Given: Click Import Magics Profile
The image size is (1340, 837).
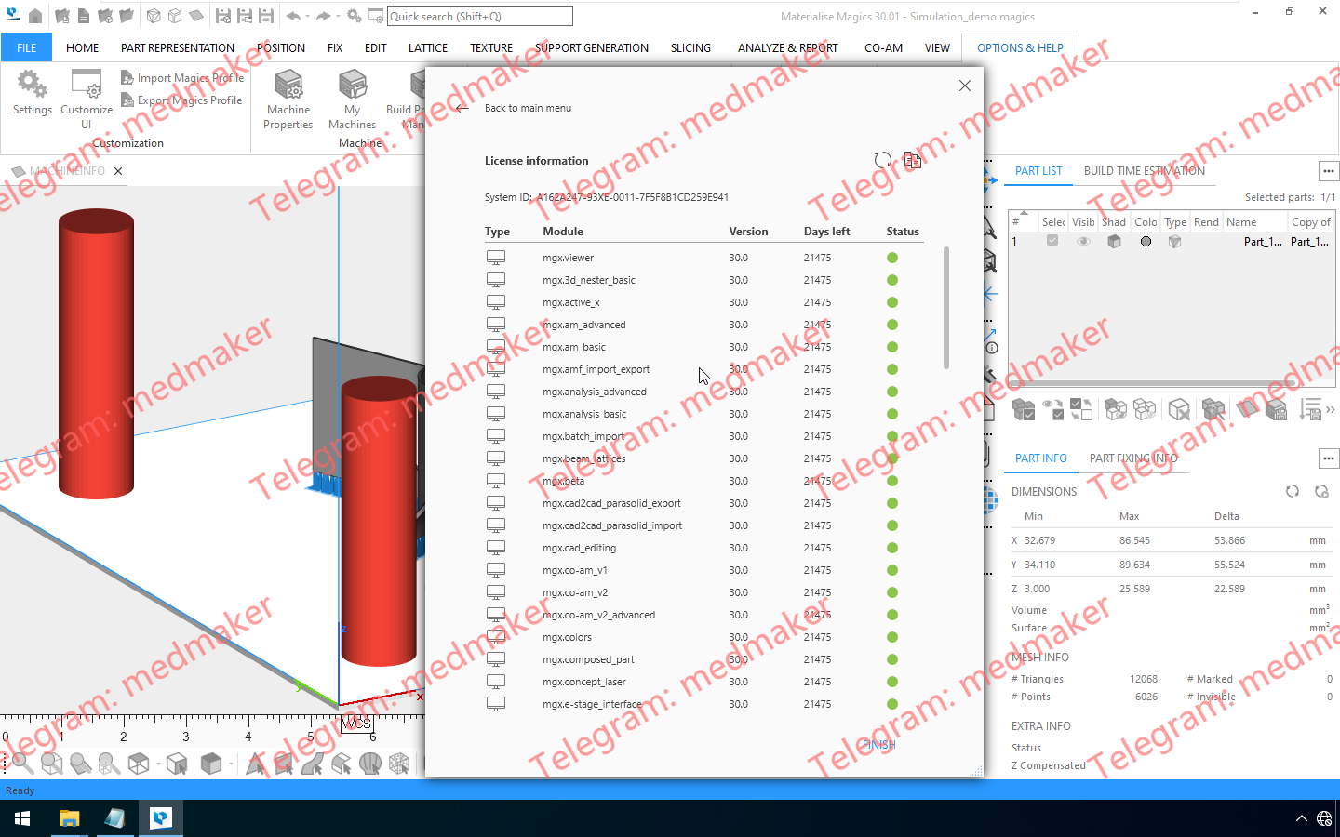Looking at the screenshot, I should pos(182,78).
